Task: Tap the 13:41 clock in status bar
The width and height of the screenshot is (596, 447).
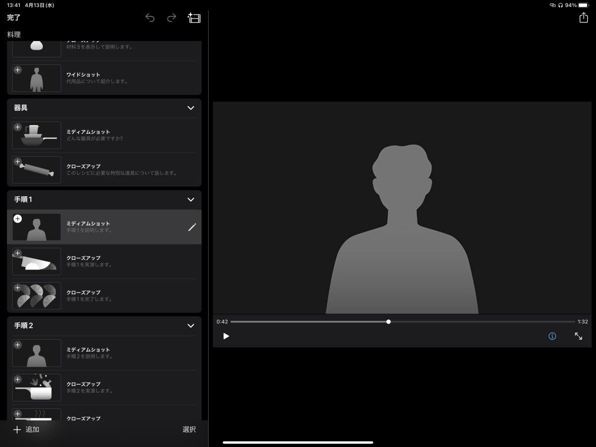Action: [14, 5]
